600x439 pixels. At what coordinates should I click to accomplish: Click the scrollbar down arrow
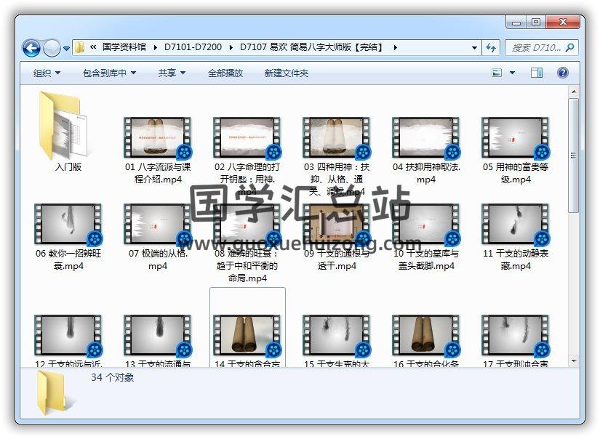(x=573, y=361)
